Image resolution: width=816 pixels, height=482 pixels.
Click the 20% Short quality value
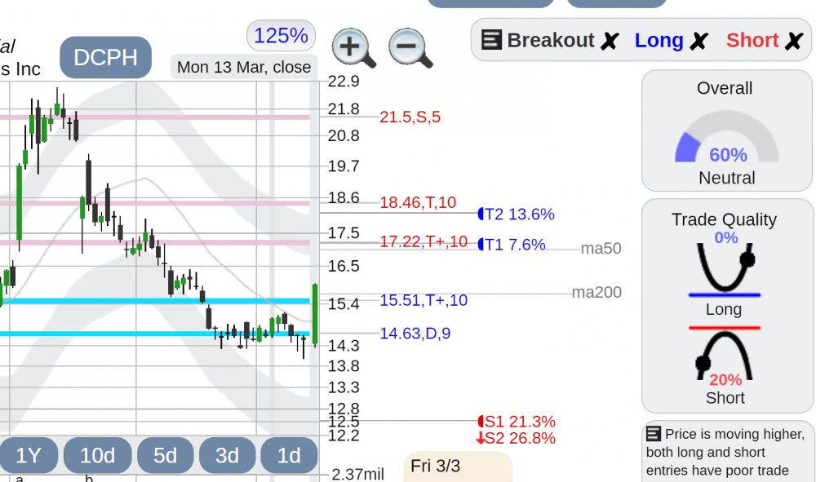[x=725, y=379]
